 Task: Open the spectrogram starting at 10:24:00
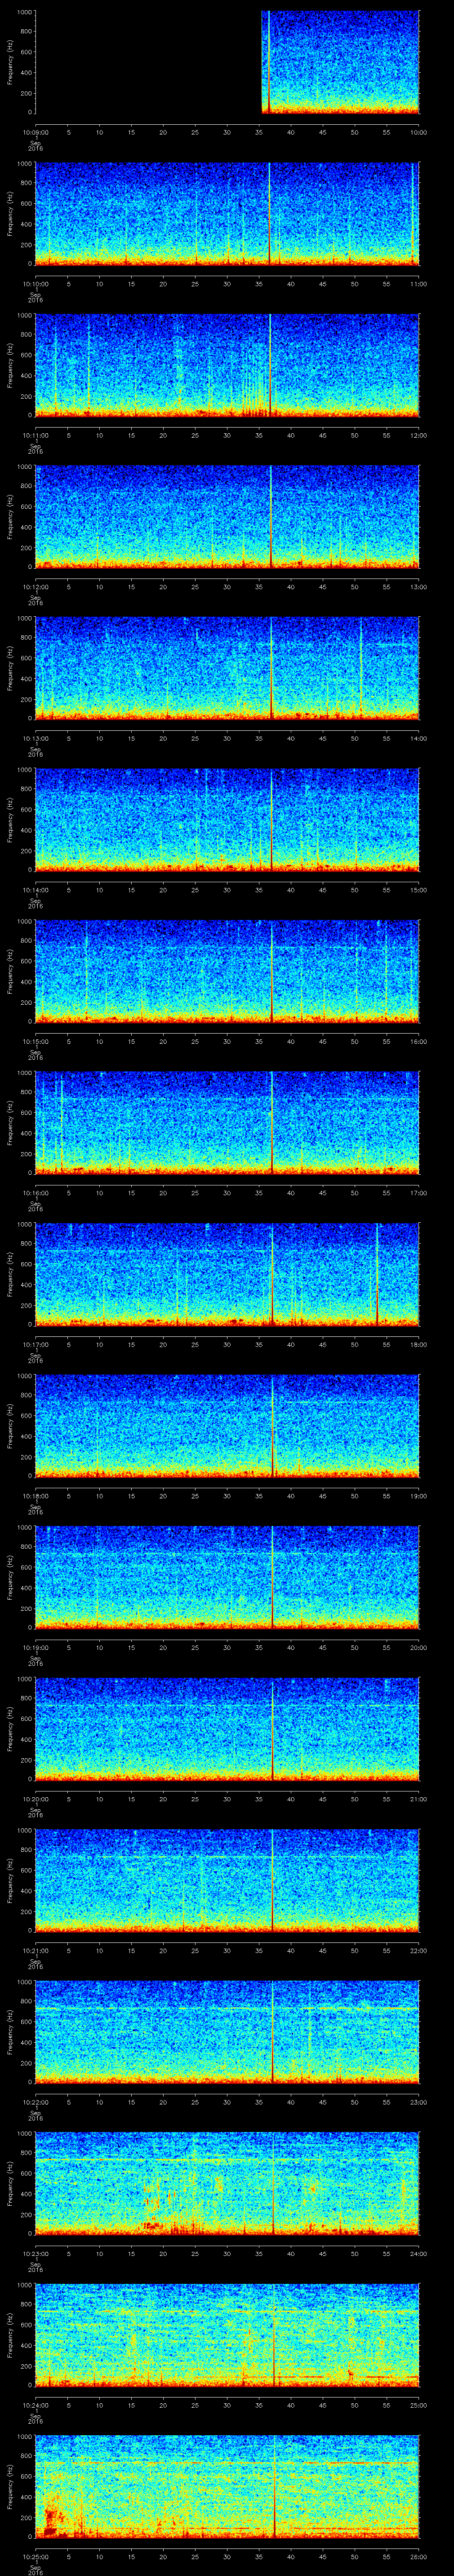click(227, 2335)
